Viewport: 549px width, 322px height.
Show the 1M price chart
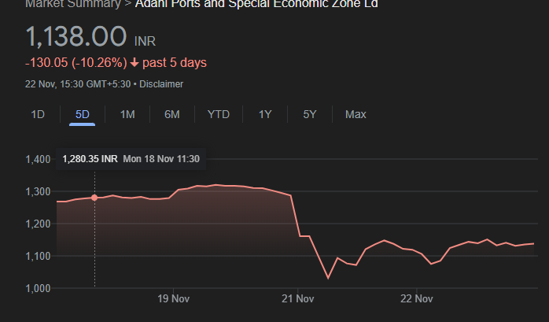click(x=127, y=114)
